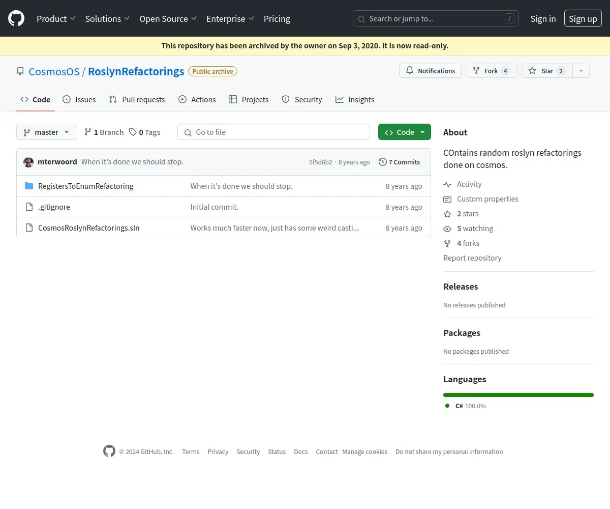
Task: Click in the Search or jump to field
Action: click(436, 19)
